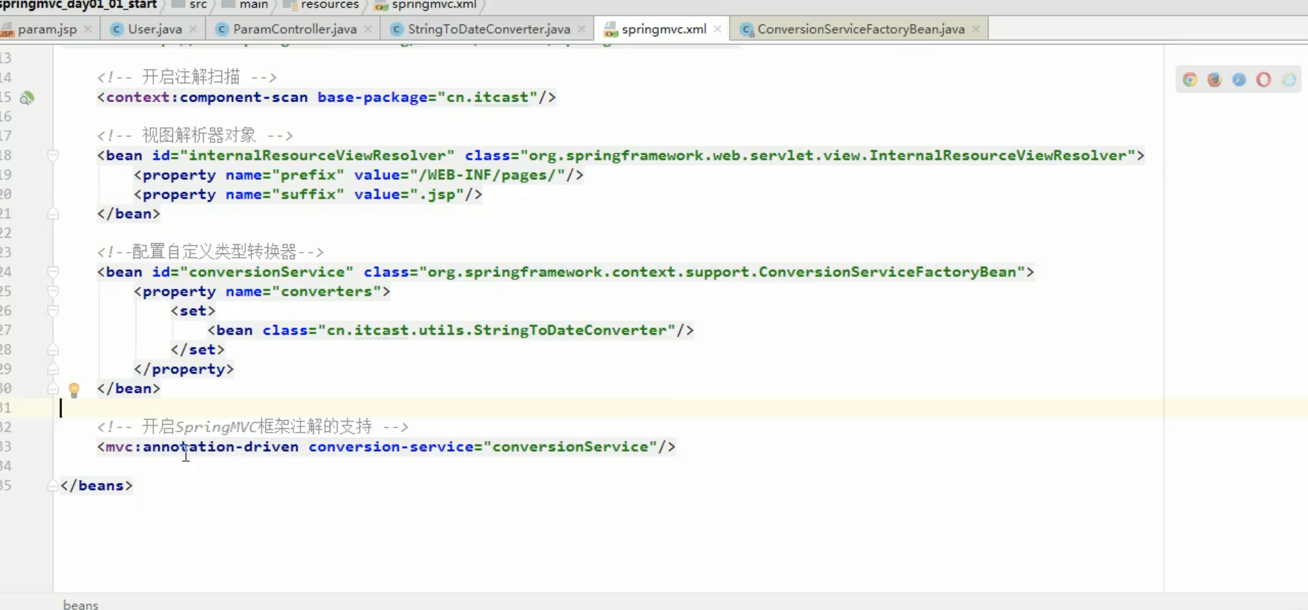1308x610 pixels.
Task: Click the closing beans tag
Action: click(96, 486)
